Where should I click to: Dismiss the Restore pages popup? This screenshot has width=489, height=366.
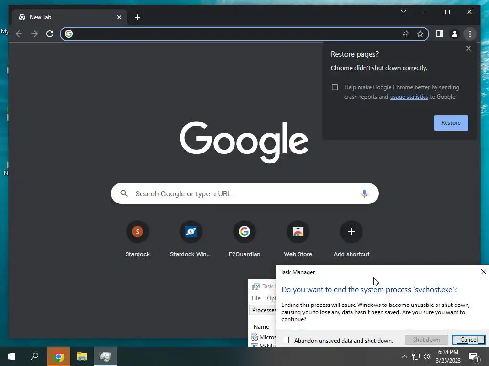(468, 48)
